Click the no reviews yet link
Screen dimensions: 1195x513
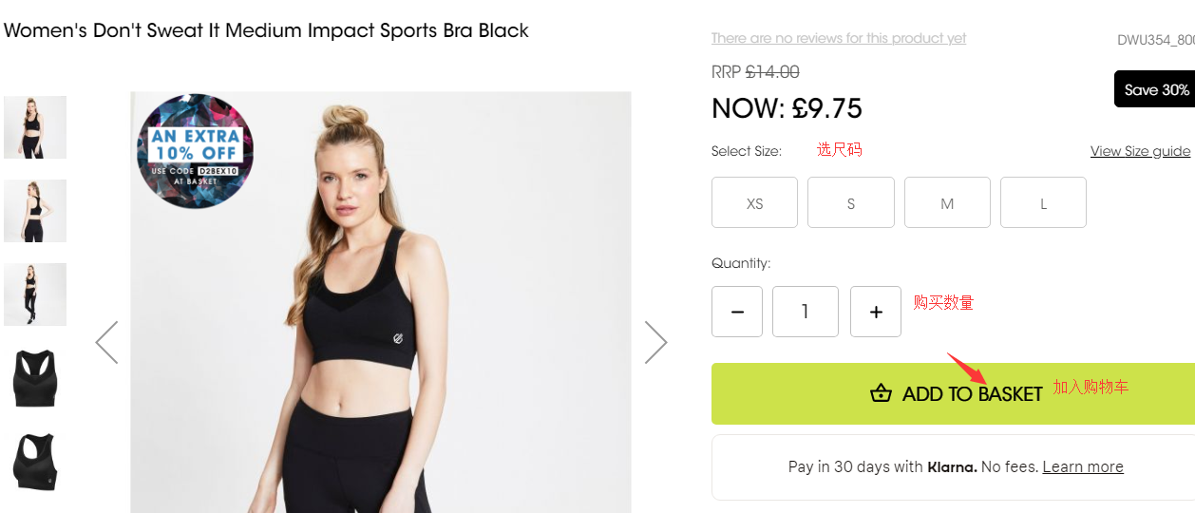(839, 38)
